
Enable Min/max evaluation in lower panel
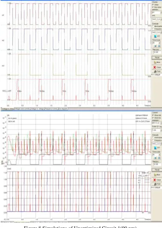pyautogui.click(x=153, y=137)
